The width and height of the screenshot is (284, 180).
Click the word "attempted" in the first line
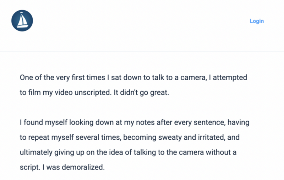tap(230, 77)
